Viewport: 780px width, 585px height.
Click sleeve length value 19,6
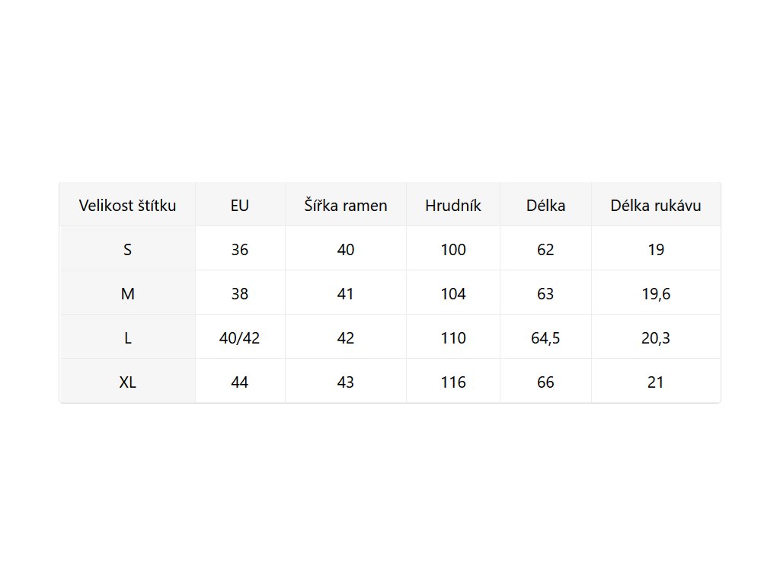[x=656, y=293]
